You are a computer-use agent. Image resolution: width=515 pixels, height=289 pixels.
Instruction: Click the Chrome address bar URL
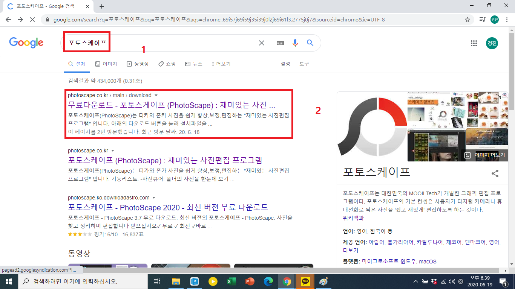219,20
